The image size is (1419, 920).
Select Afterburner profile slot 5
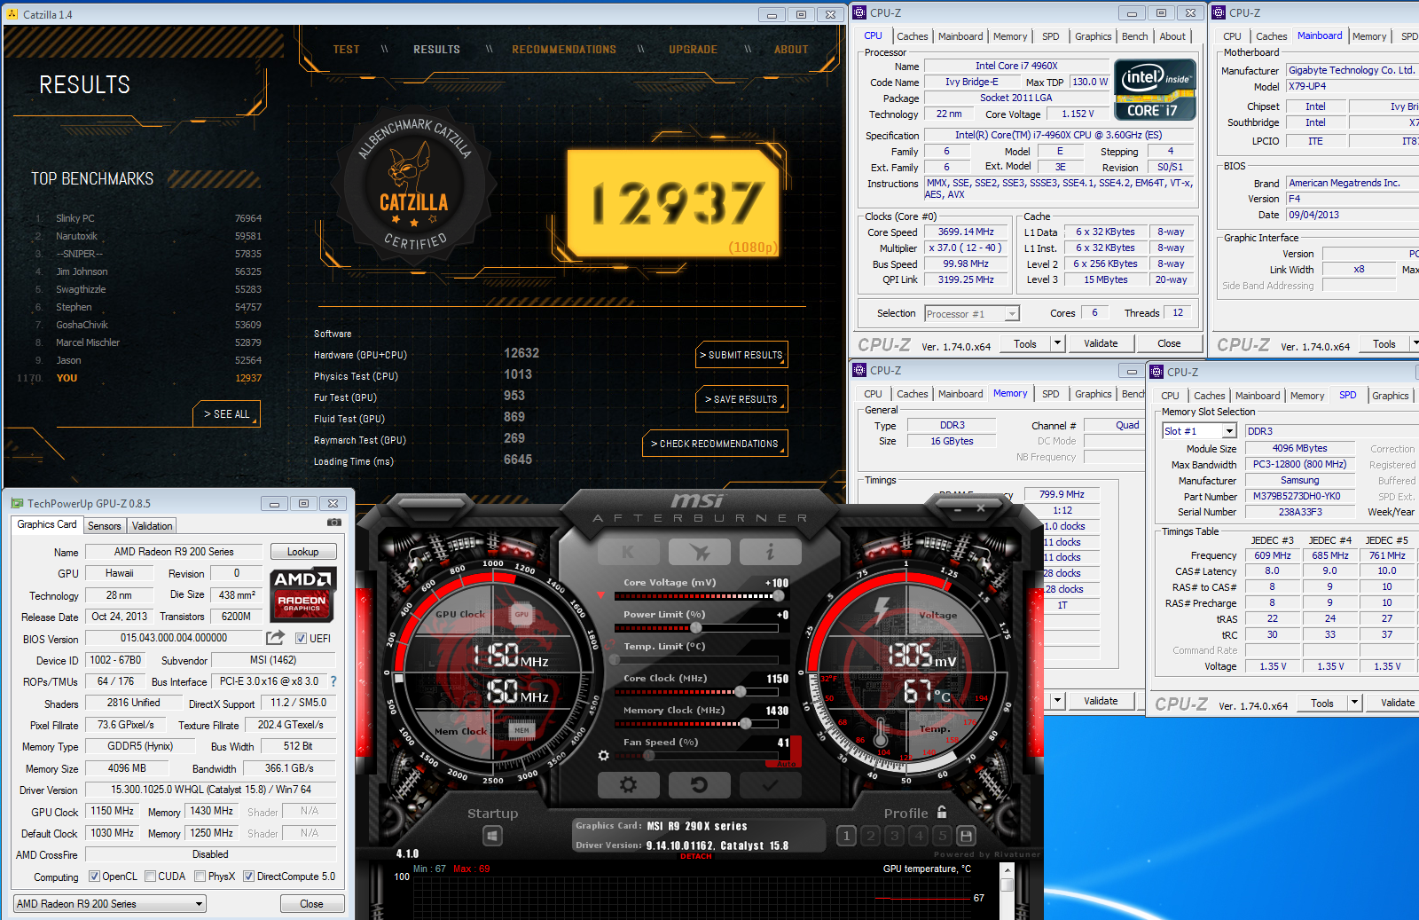click(x=943, y=836)
